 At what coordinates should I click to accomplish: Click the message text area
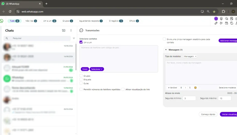[201, 72]
